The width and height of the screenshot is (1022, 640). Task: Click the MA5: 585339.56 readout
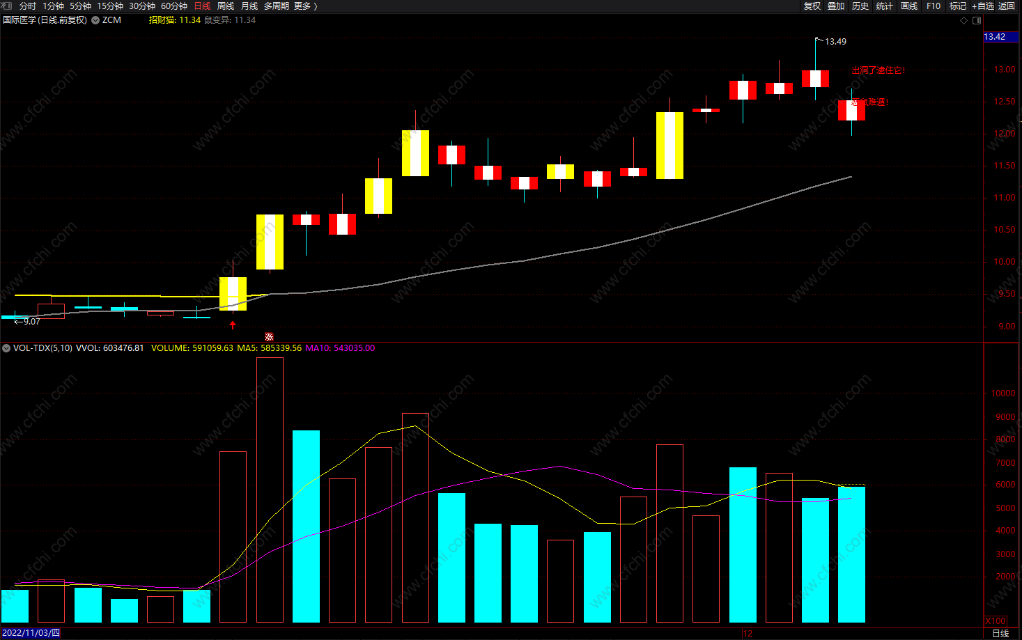pyautogui.click(x=270, y=348)
